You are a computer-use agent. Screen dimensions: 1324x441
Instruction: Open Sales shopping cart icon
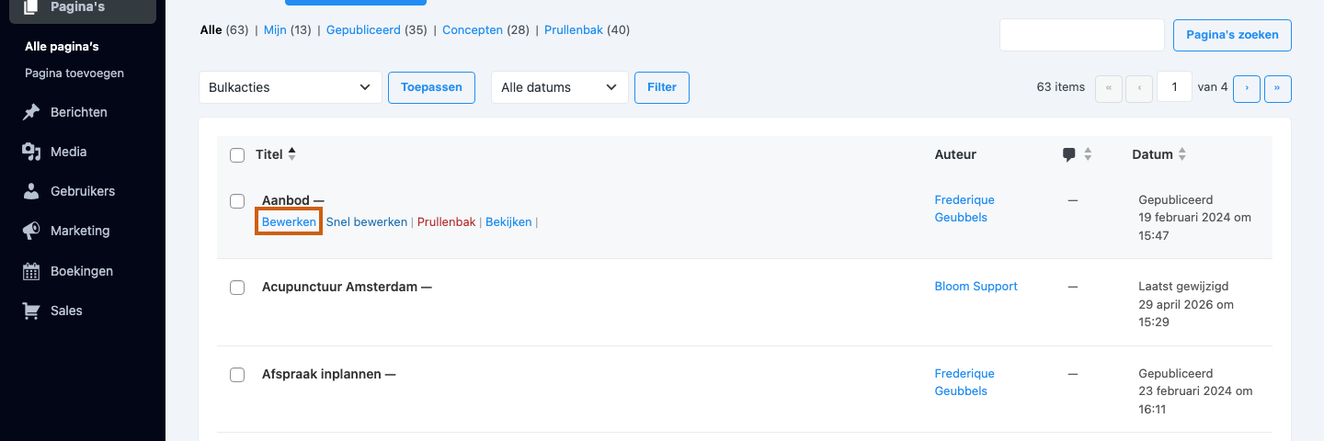click(31, 311)
